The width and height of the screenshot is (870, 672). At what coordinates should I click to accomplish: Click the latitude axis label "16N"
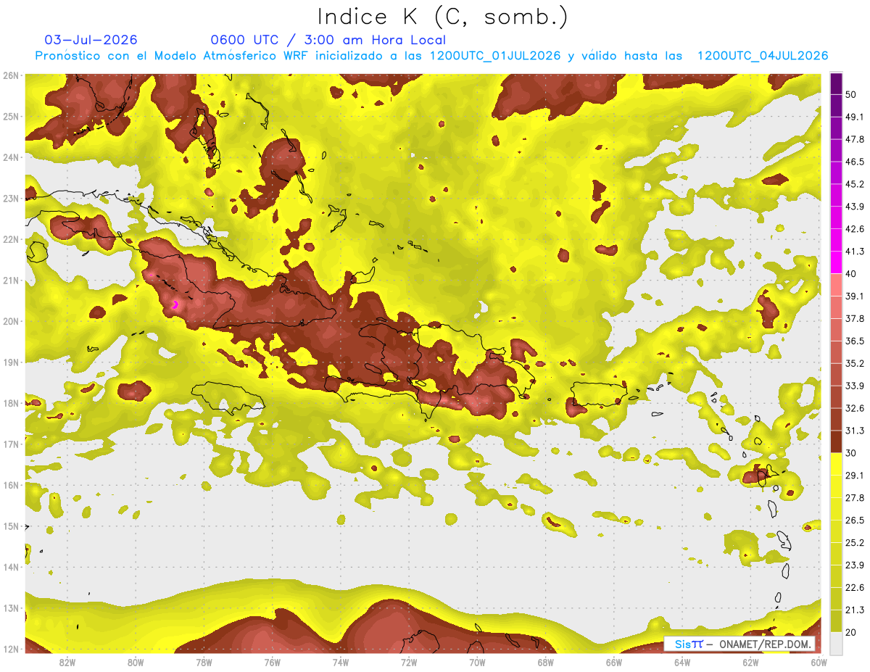(10, 485)
